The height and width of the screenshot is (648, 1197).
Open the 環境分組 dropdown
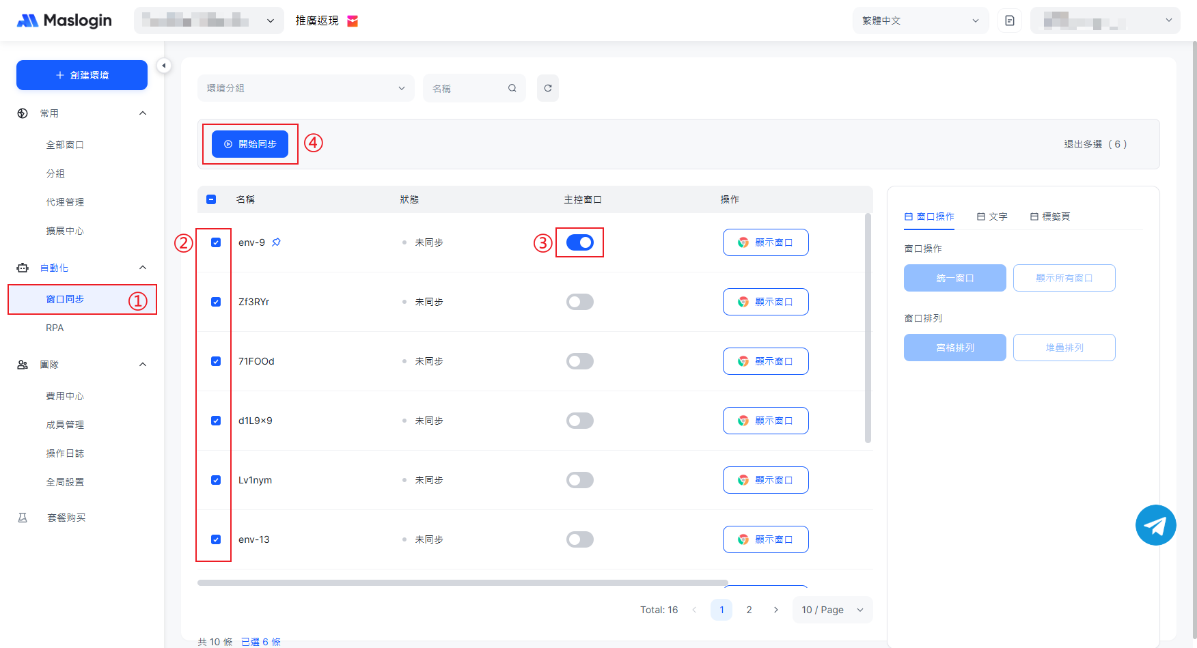(x=305, y=88)
